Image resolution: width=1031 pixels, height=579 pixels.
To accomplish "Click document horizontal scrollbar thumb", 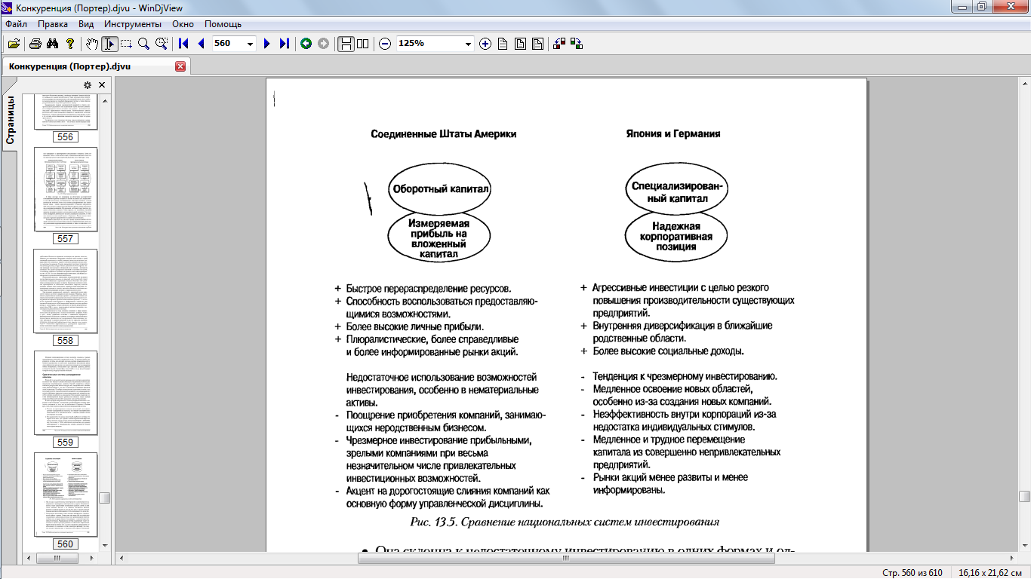I will click(x=566, y=559).
